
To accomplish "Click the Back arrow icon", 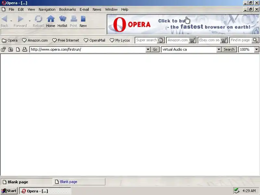I will point(4,19).
